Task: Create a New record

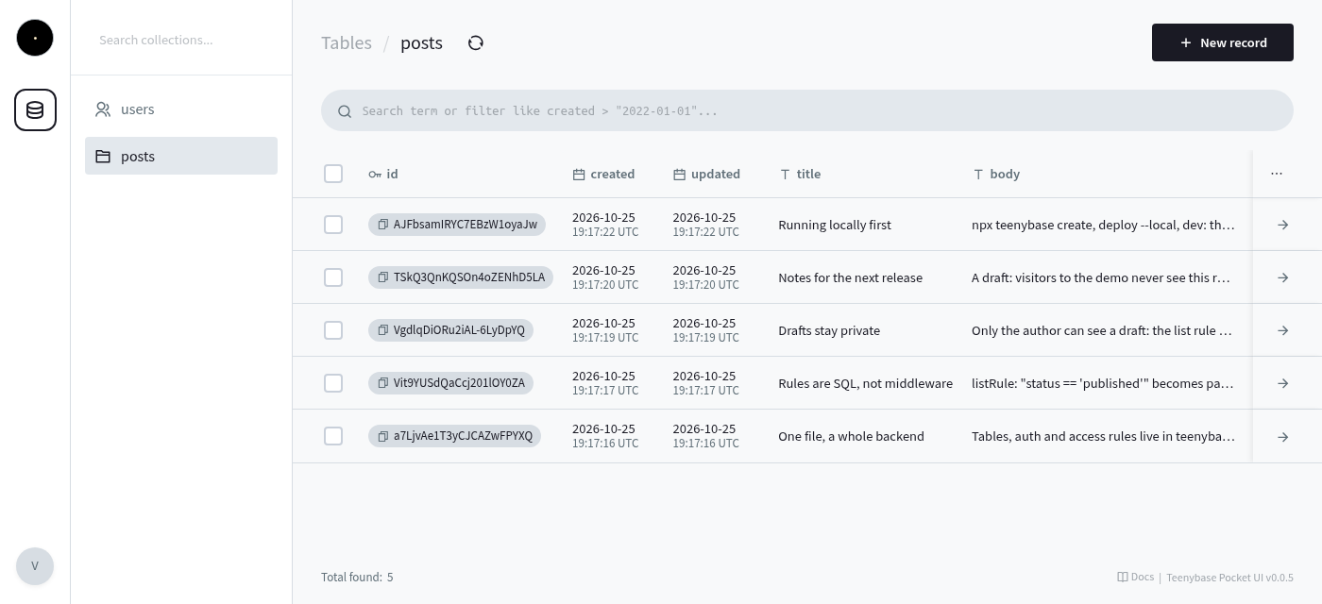Action: click(x=1223, y=42)
